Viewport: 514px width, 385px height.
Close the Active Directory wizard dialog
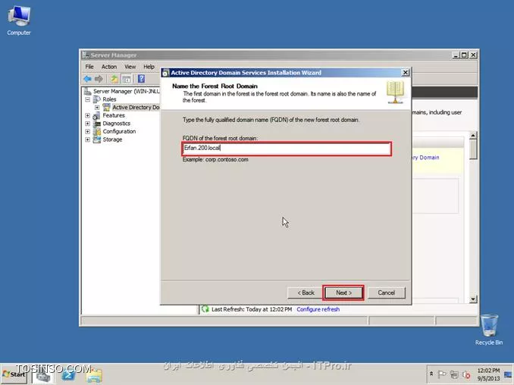click(x=406, y=73)
